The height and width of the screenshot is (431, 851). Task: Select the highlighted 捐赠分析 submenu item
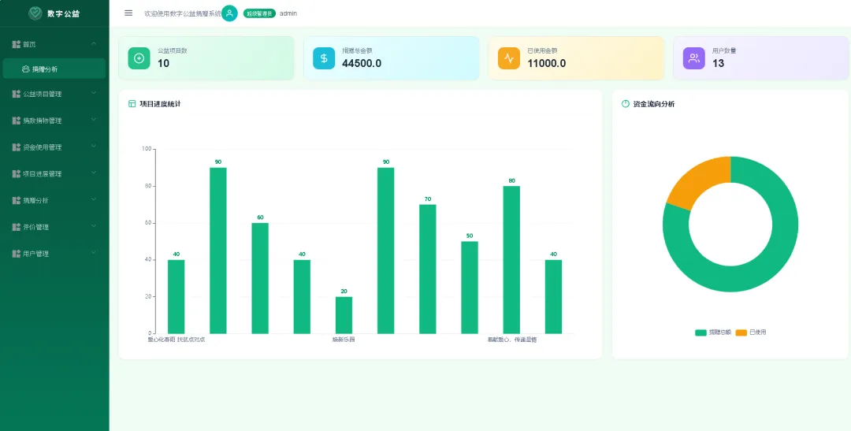tap(54, 69)
